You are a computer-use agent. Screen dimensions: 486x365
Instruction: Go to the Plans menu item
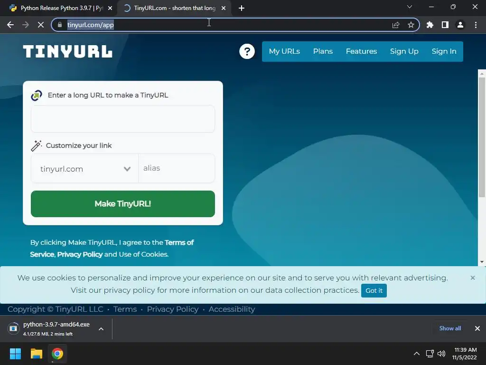coord(323,51)
